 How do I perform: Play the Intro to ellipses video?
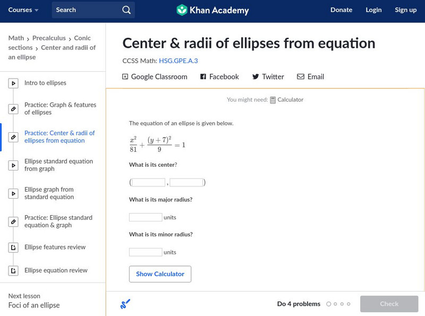[13, 83]
